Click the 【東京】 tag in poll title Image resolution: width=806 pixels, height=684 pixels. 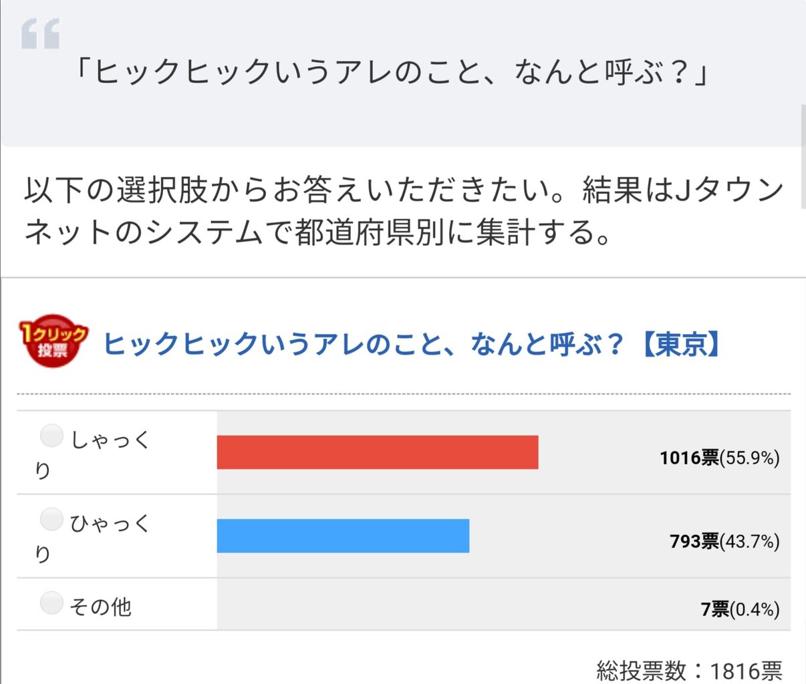(680, 344)
